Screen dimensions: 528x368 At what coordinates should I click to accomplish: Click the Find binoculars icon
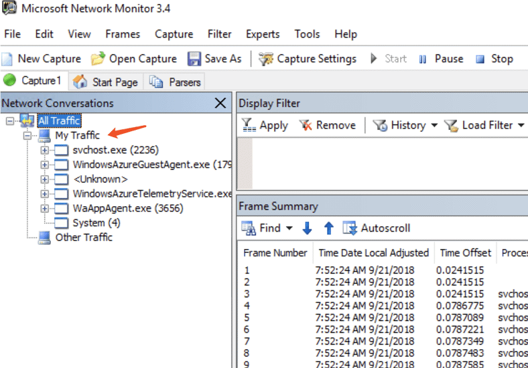(249, 228)
